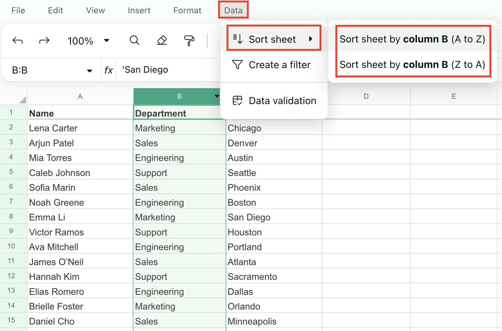Open the Search tool in the toolbar

[x=134, y=40]
